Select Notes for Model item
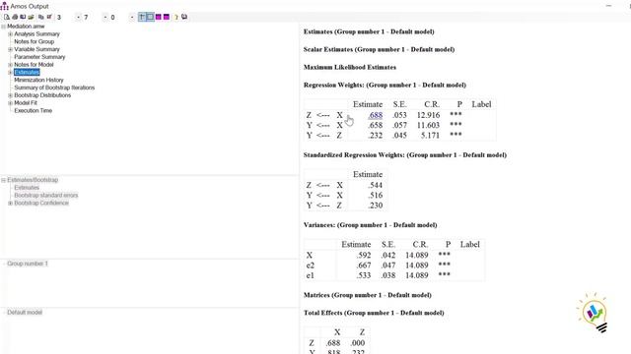Viewport: 631px width, 354px height. [x=34, y=65]
